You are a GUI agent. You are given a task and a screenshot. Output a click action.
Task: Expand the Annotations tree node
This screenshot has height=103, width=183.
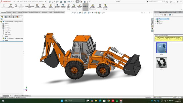point(1,28)
